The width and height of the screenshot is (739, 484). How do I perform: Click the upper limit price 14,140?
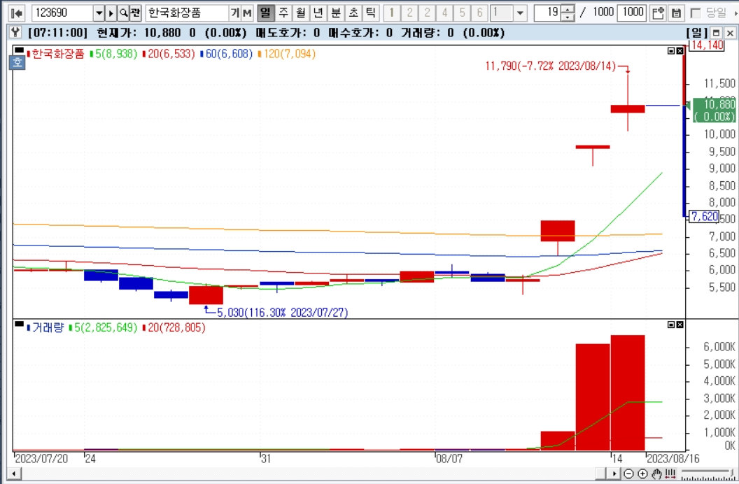coord(707,45)
